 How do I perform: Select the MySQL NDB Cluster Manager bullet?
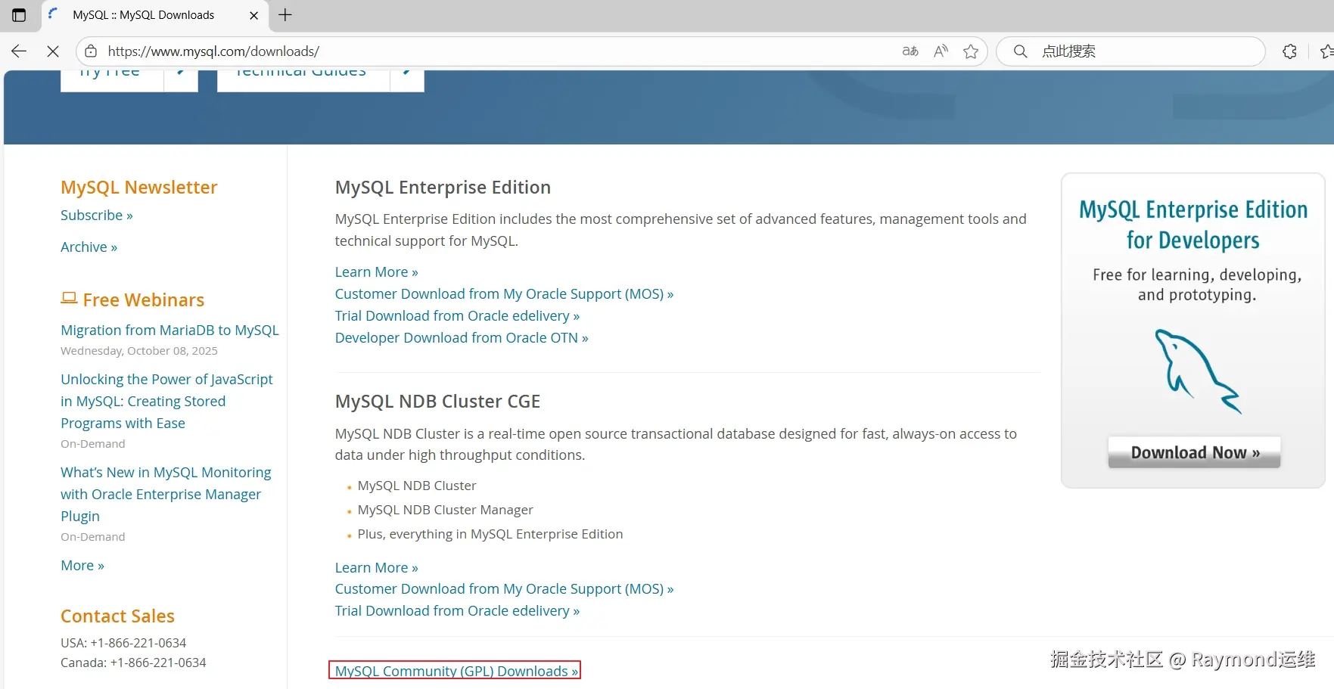445,511
